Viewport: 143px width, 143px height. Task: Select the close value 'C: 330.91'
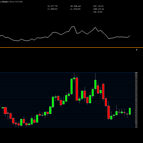[x=53, y=9]
